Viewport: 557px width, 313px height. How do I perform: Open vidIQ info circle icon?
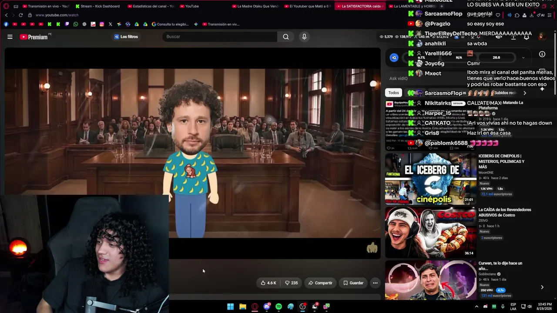click(542, 54)
